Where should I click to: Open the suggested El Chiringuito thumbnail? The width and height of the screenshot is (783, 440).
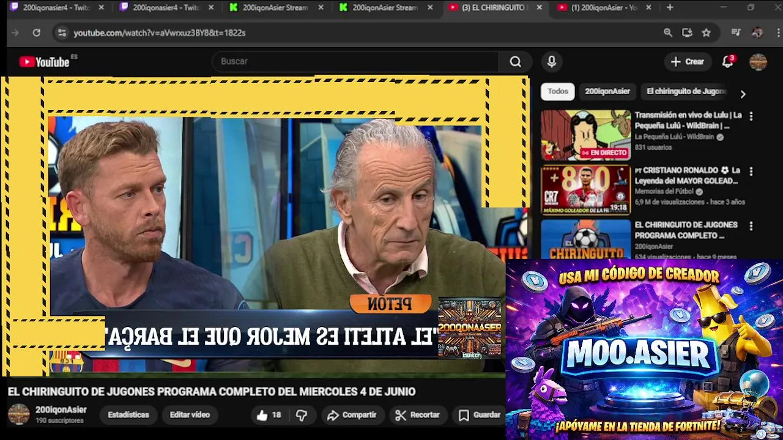pyautogui.click(x=585, y=239)
